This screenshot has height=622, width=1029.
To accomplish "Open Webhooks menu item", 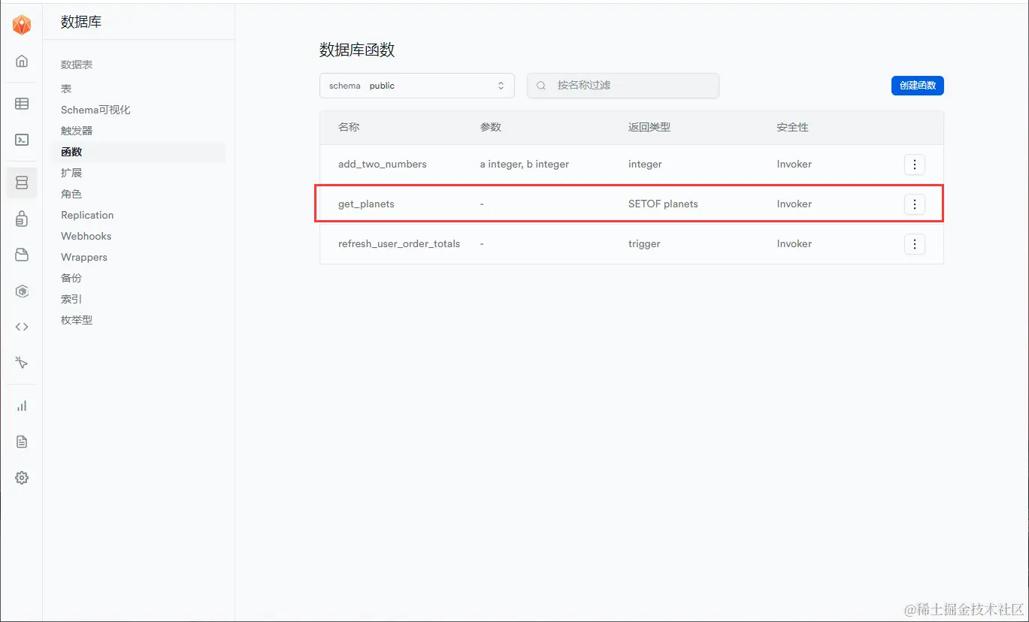I will point(86,236).
